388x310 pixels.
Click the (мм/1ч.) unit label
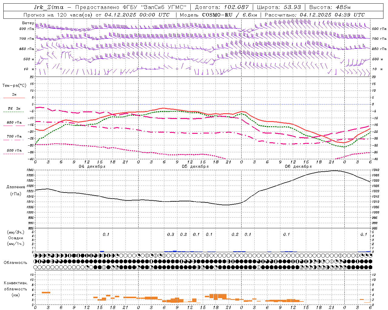pyautogui.click(x=16, y=244)
